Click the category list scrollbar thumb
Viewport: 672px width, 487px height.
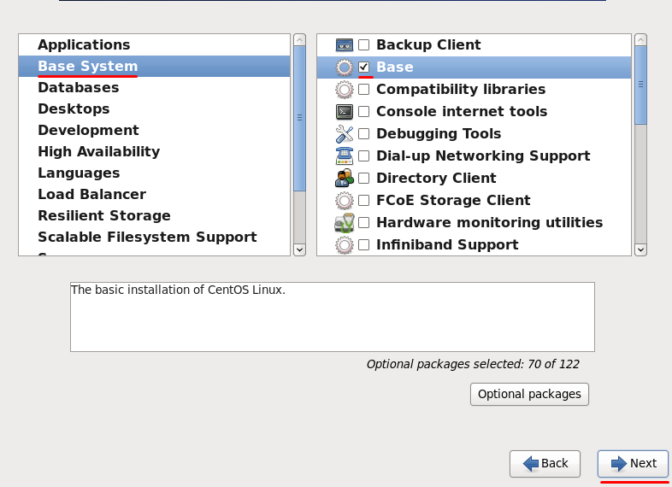[x=299, y=118]
